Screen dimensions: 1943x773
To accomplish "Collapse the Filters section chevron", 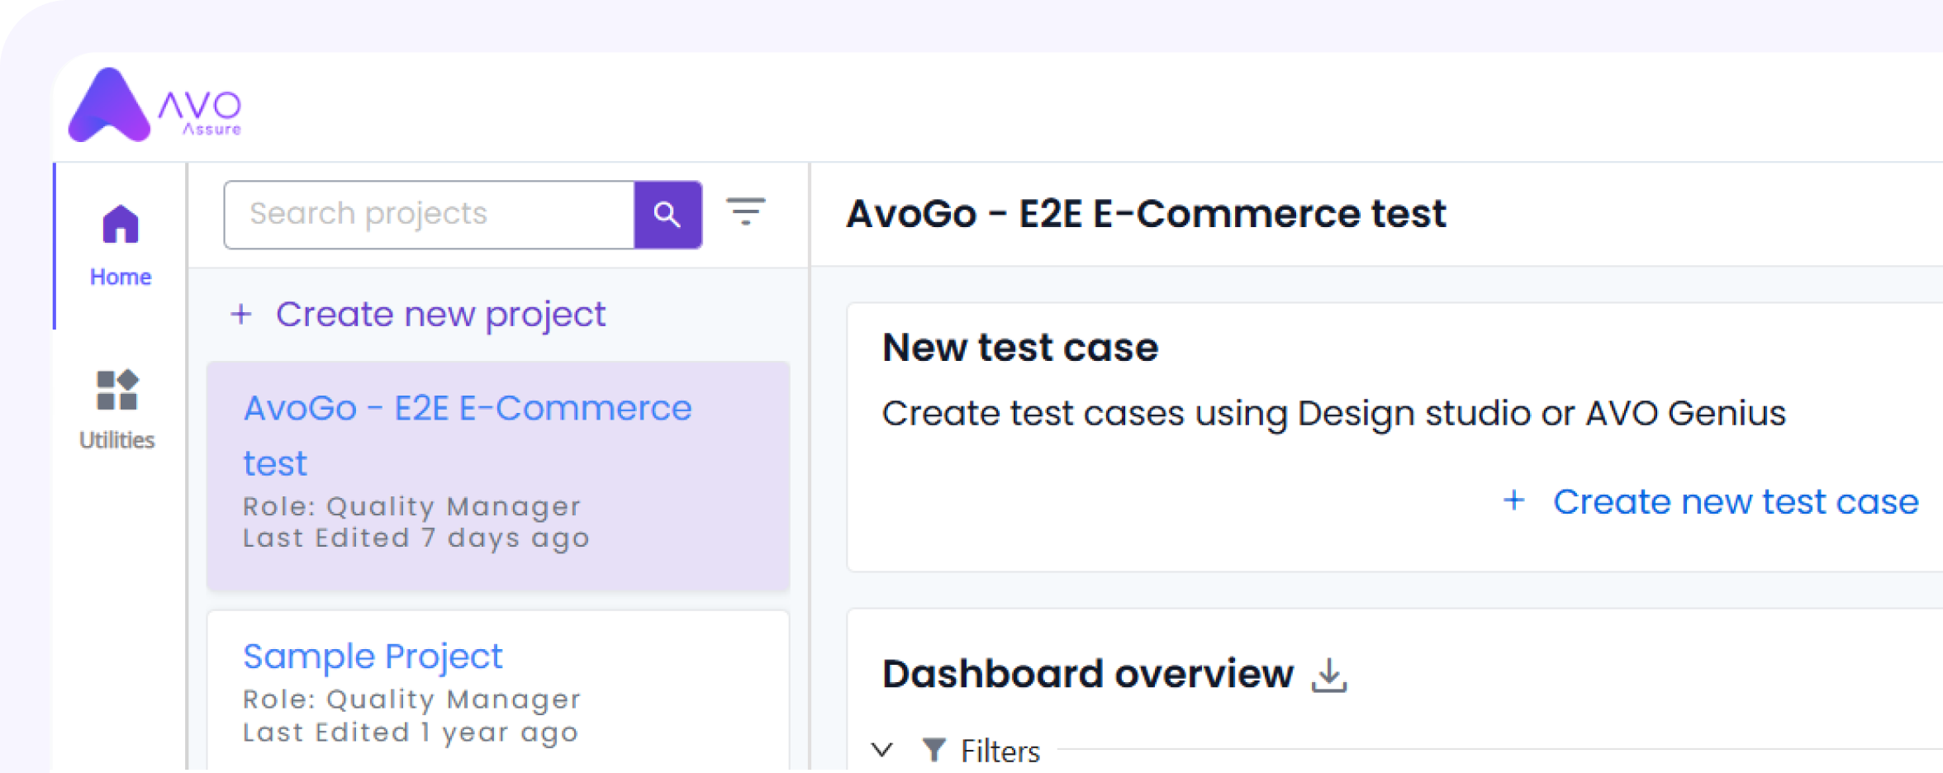I will tap(882, 750).
